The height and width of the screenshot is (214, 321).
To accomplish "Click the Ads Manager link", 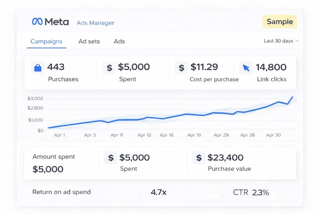I will [x=95, y=23].
